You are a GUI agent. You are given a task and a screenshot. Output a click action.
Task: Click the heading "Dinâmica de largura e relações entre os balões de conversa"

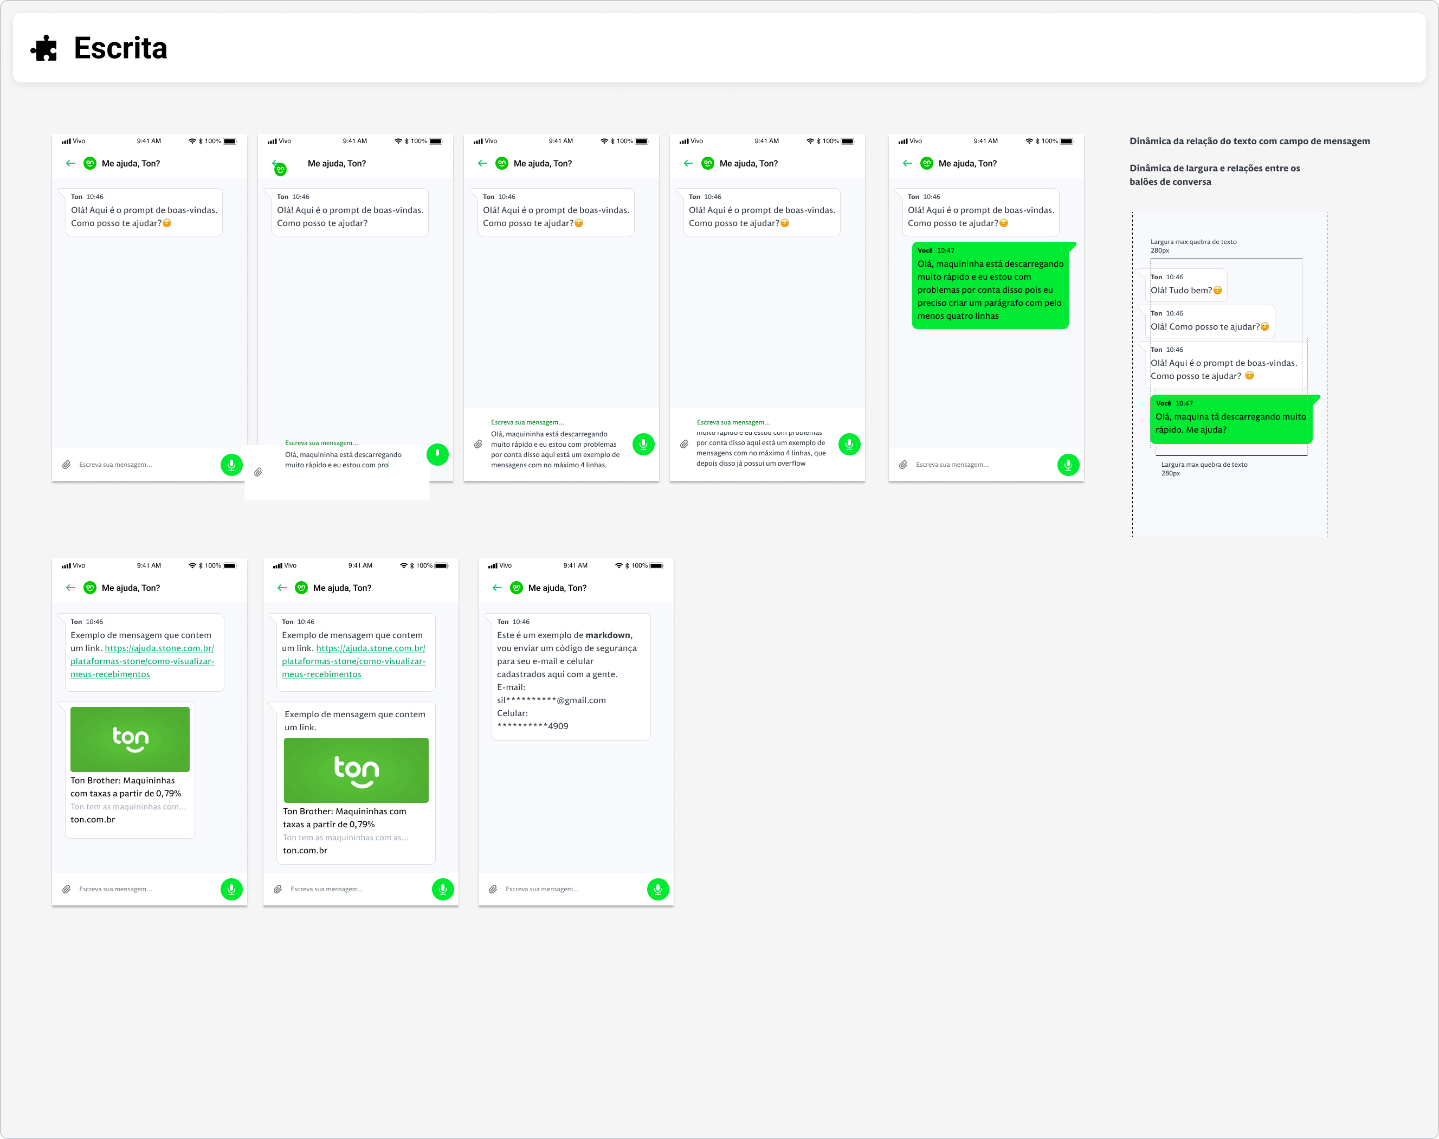pyautogui.click(x=1215, y=175)
